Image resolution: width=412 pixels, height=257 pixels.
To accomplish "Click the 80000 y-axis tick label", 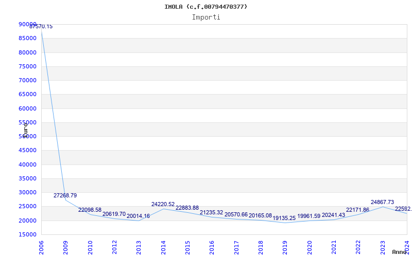I will [28, 52].
